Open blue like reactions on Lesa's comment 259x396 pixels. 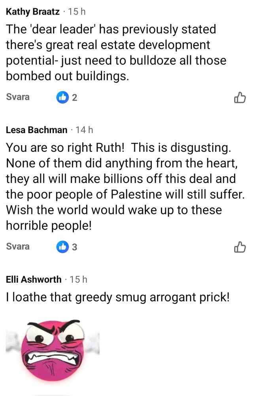pos(62,247)
